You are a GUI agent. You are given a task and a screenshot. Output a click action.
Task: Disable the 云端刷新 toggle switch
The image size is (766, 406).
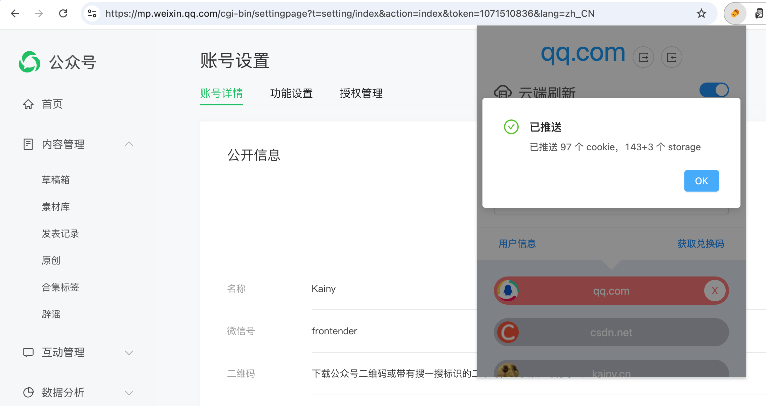click(714, 90)
